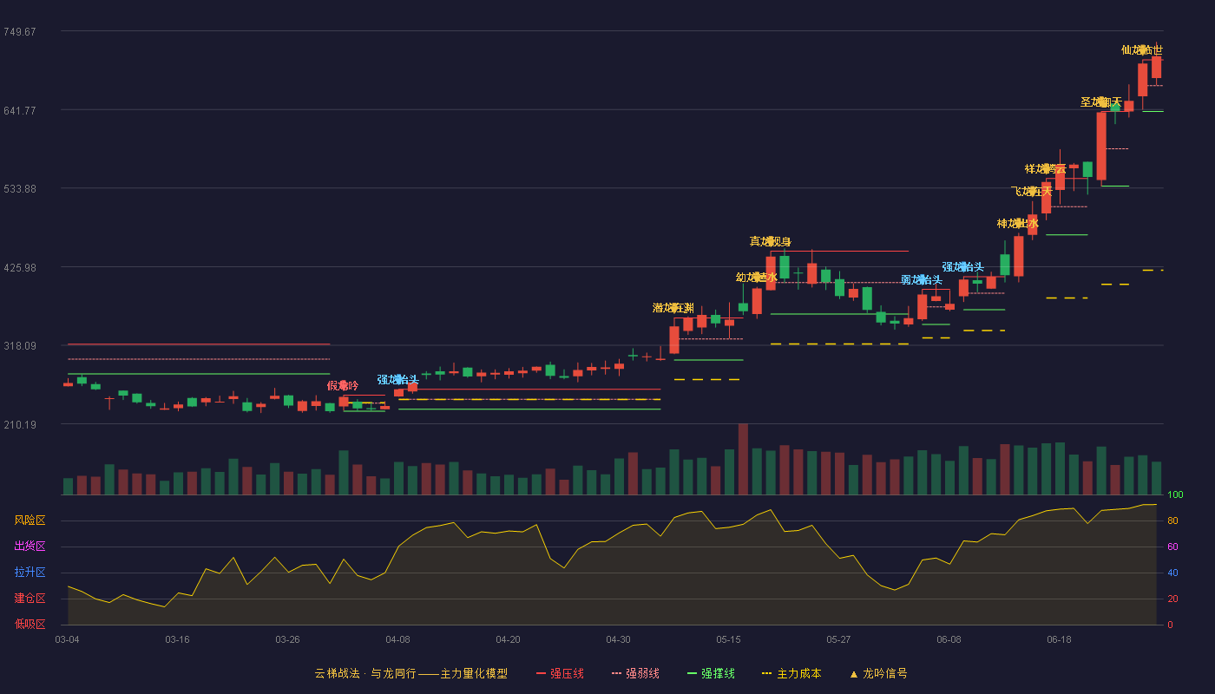Click the 04-08 date label
The width and height of the screenshot is (1215, 694).
click(397, 639)
